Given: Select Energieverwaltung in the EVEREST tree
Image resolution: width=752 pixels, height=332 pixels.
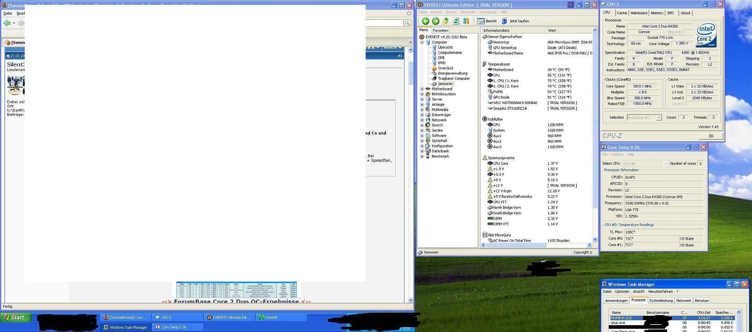Looking at the screenshot, I should coord(452,73).
